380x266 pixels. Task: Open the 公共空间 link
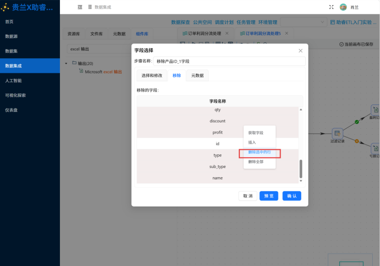click(x=202, y=22)
